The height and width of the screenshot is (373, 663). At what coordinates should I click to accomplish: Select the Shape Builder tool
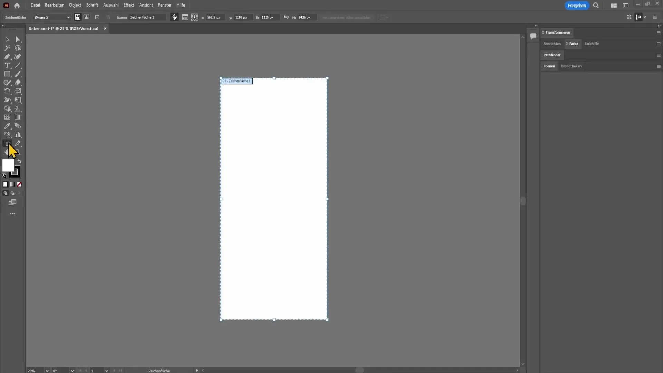click(7, 108)
